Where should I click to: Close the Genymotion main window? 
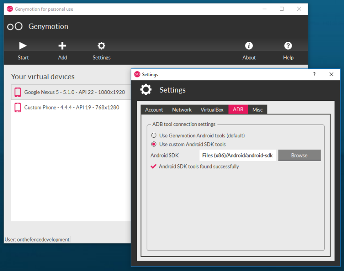[x=299, y=9]
